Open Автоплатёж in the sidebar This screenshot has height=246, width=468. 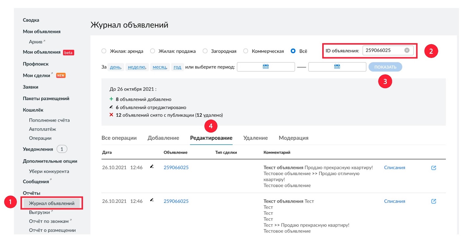[x=42, y=129]
